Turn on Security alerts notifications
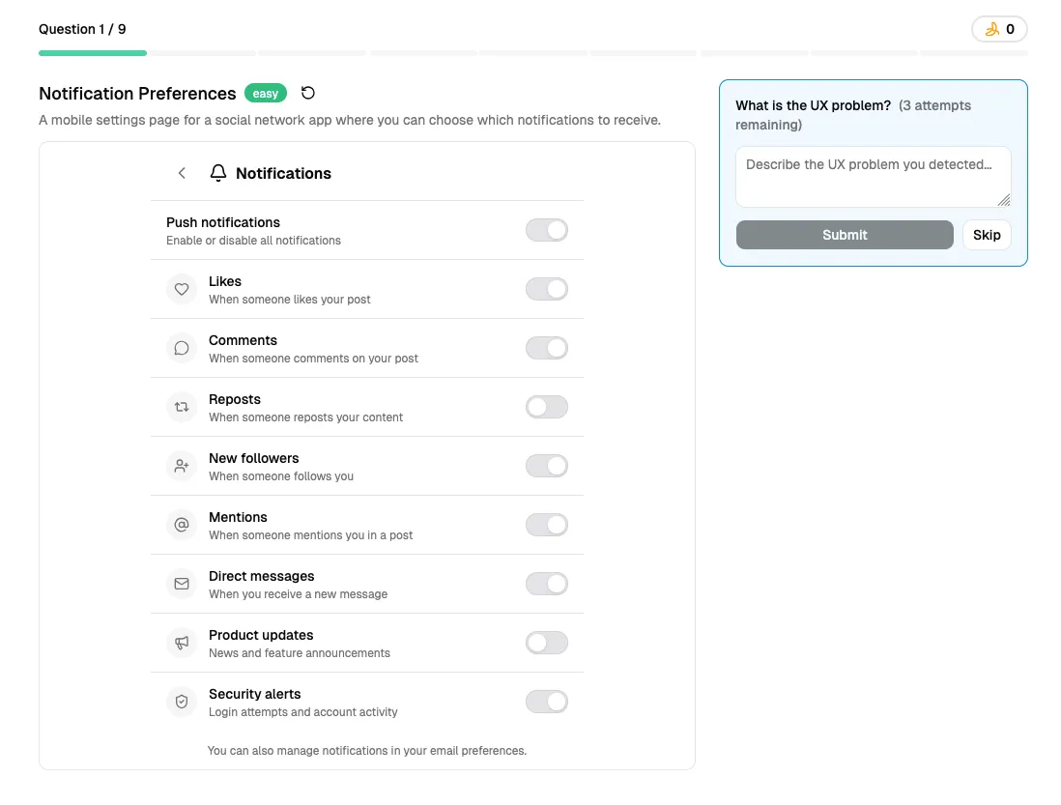Viewport: 1061px width, 805px height. click(547, 702)
